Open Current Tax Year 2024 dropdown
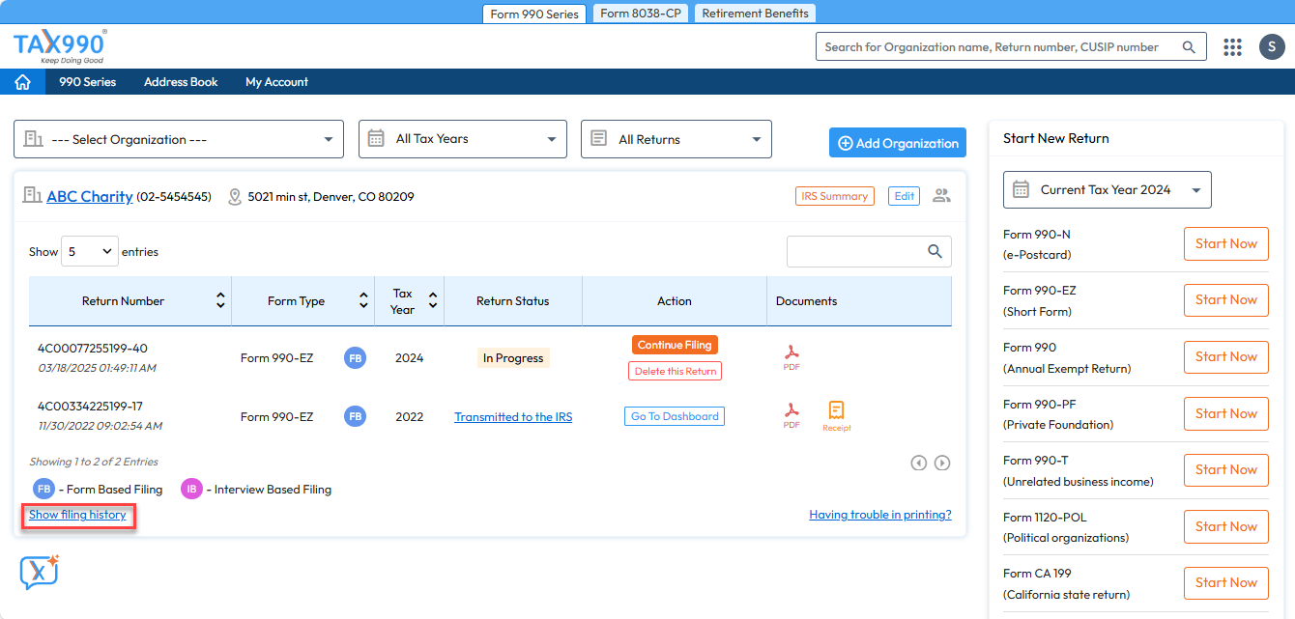1295x619 pixels. 1108,190
